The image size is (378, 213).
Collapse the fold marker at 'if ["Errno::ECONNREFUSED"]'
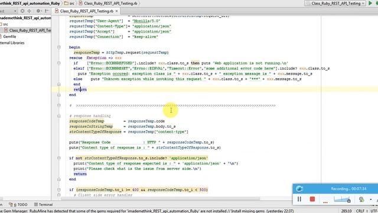click(x=59, y=63)
